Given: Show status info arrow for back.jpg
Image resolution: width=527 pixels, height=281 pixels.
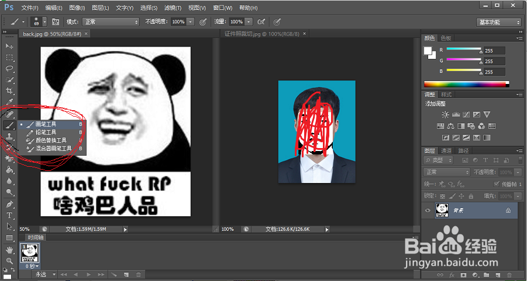Looking at the screenshot, I should click(x=125, y=230).
